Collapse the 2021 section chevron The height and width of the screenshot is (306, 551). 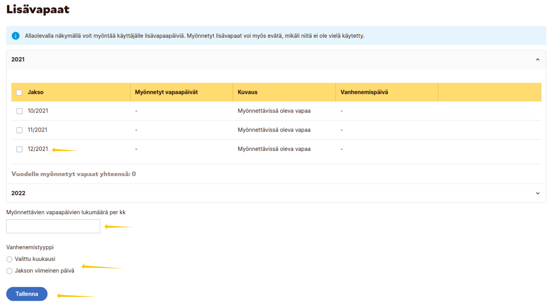coord(537,59)
